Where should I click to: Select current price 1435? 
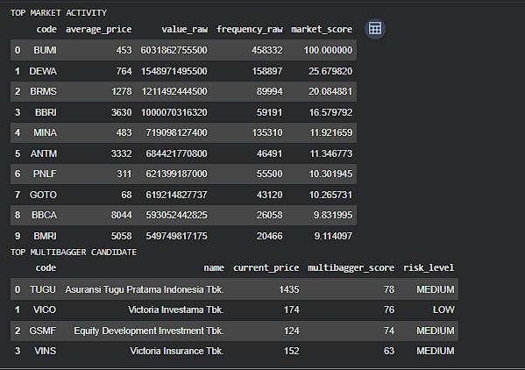[289, 289]
